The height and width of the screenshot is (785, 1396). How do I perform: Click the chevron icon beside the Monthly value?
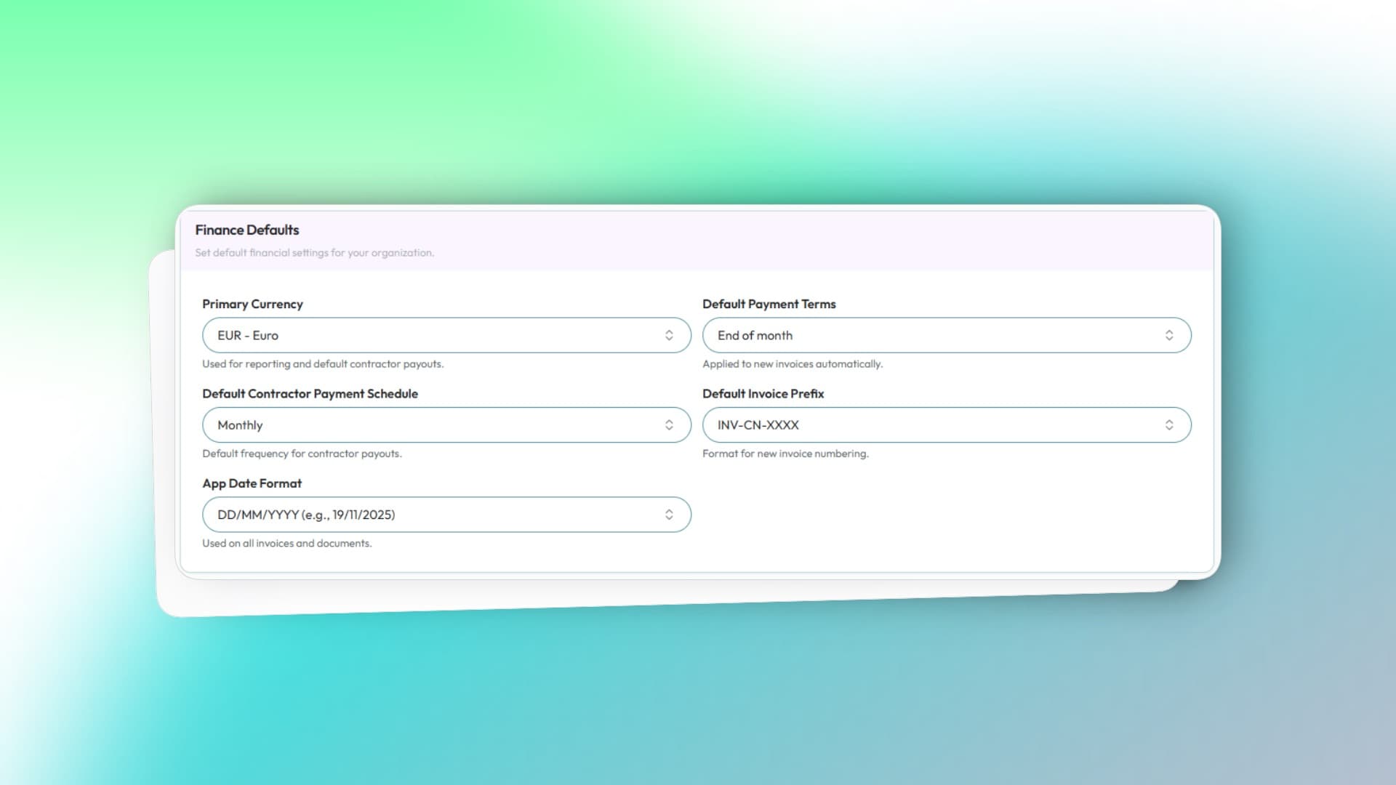point(669,425)
